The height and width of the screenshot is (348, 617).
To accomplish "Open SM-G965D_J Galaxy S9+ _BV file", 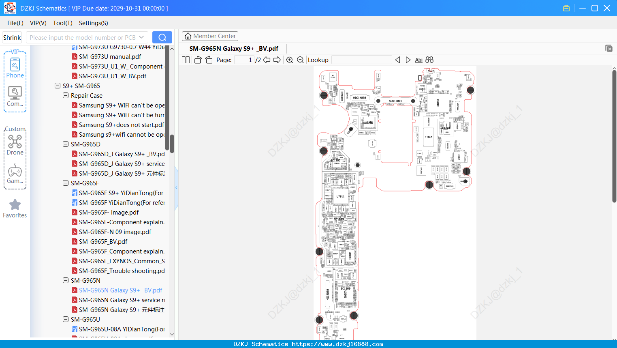I will coord(122,154).
